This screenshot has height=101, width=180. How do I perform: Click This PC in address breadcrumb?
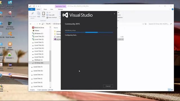[48, 24]
